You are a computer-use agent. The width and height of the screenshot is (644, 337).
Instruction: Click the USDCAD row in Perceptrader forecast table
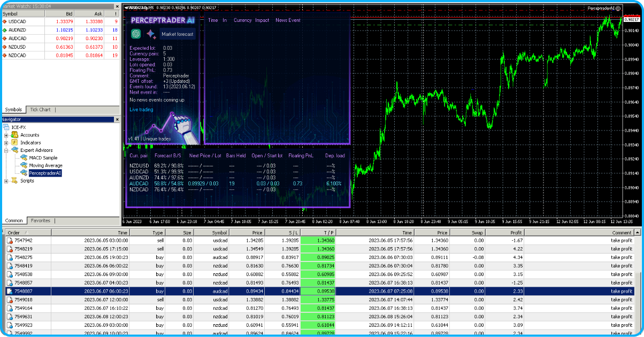237,172
